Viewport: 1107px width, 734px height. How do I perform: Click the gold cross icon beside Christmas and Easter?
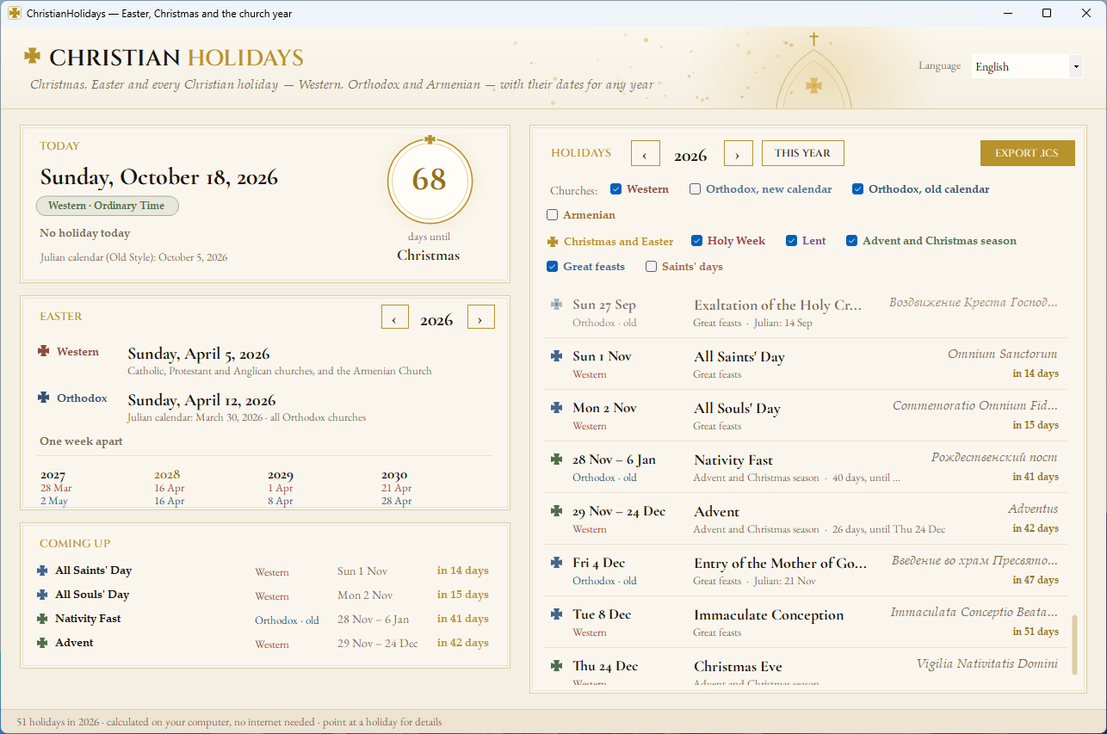tap(553, 242)
